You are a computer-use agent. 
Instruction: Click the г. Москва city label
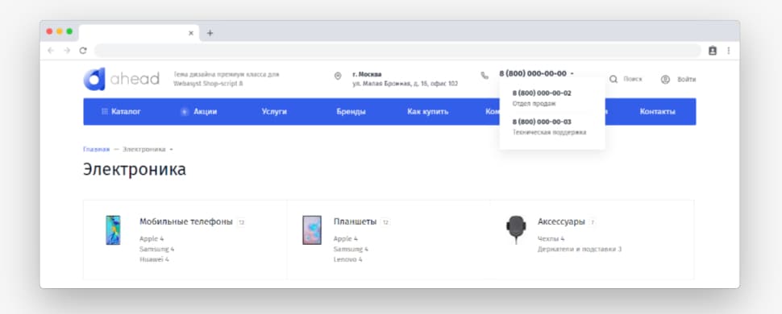[x=367, y=74]
